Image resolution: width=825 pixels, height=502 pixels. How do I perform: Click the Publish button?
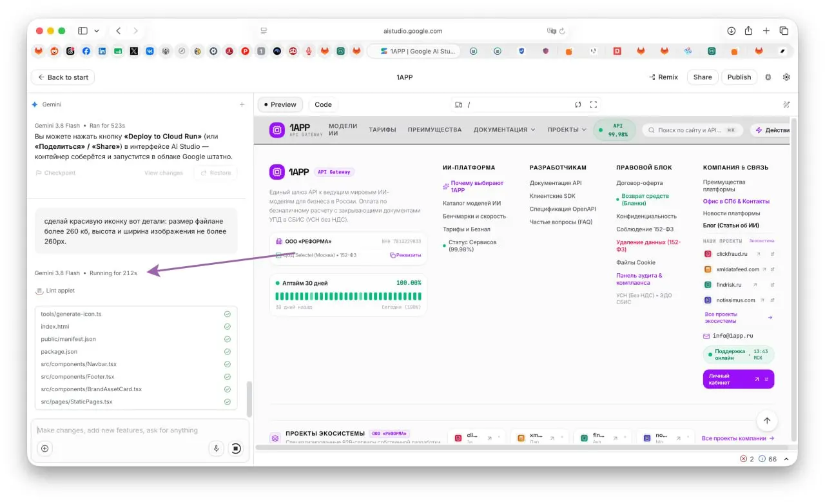pyautogui.click(x=739, y=77)
